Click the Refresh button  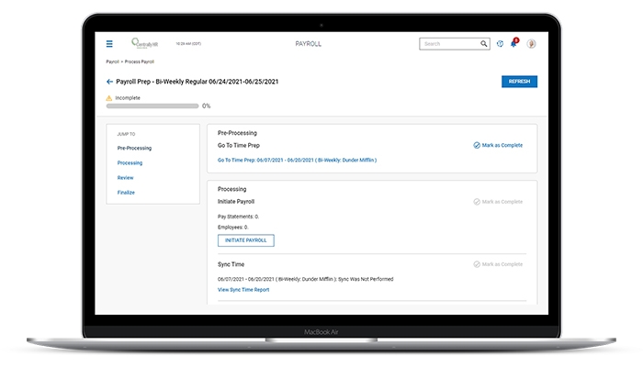(x=519, y=82)
